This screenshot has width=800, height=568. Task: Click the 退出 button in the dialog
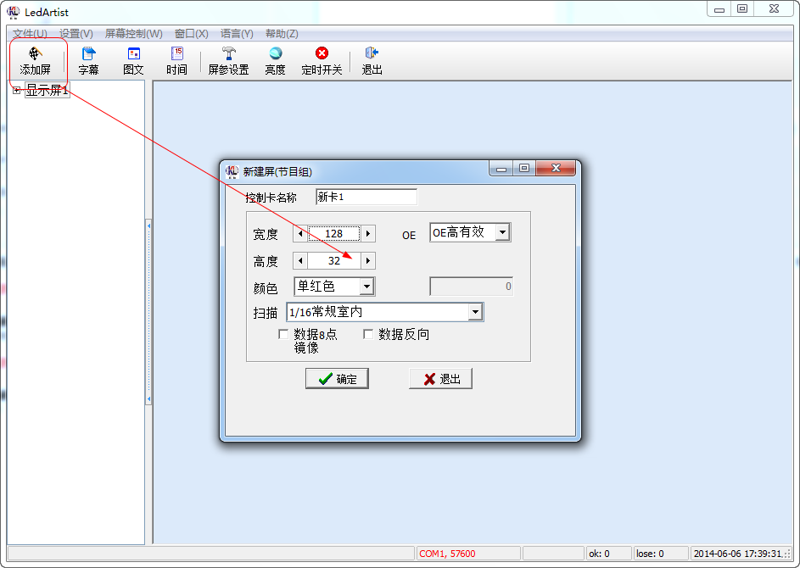coord(441,379)
